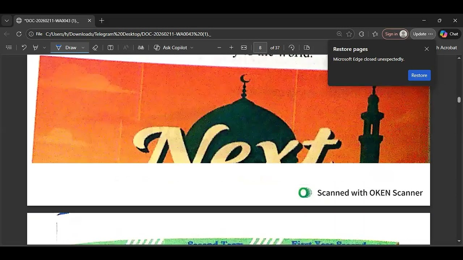The width and height of the screenshot is (463, 260).
Task: Click Ask Copilot in PDF toolbar
Action: [170, 48]
